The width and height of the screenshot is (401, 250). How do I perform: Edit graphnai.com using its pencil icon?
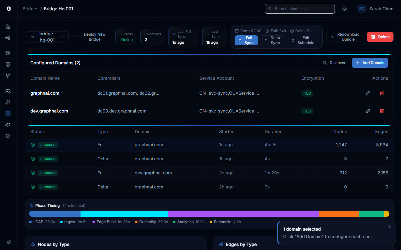coord(368,93)
